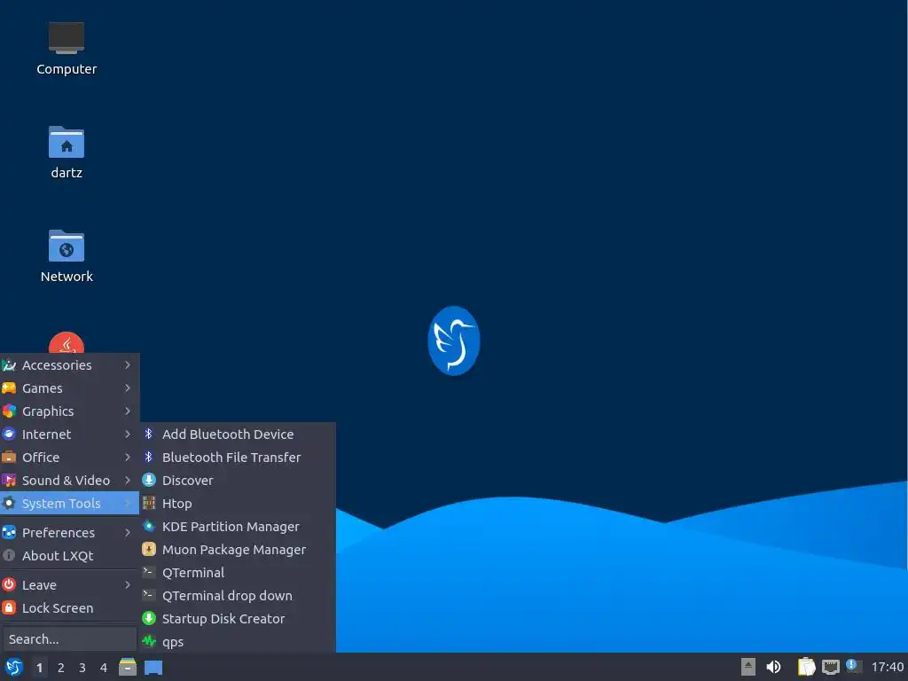Click the Htop icon in submenu
Image resolution: width=908 pixels, height=681 pixels.
click(x=149, y=504)
